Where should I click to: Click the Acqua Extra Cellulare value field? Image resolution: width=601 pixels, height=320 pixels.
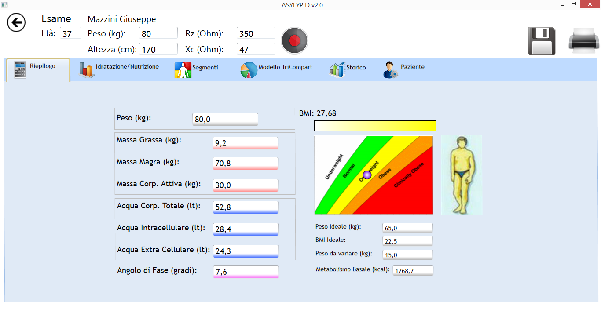(246, 251)
